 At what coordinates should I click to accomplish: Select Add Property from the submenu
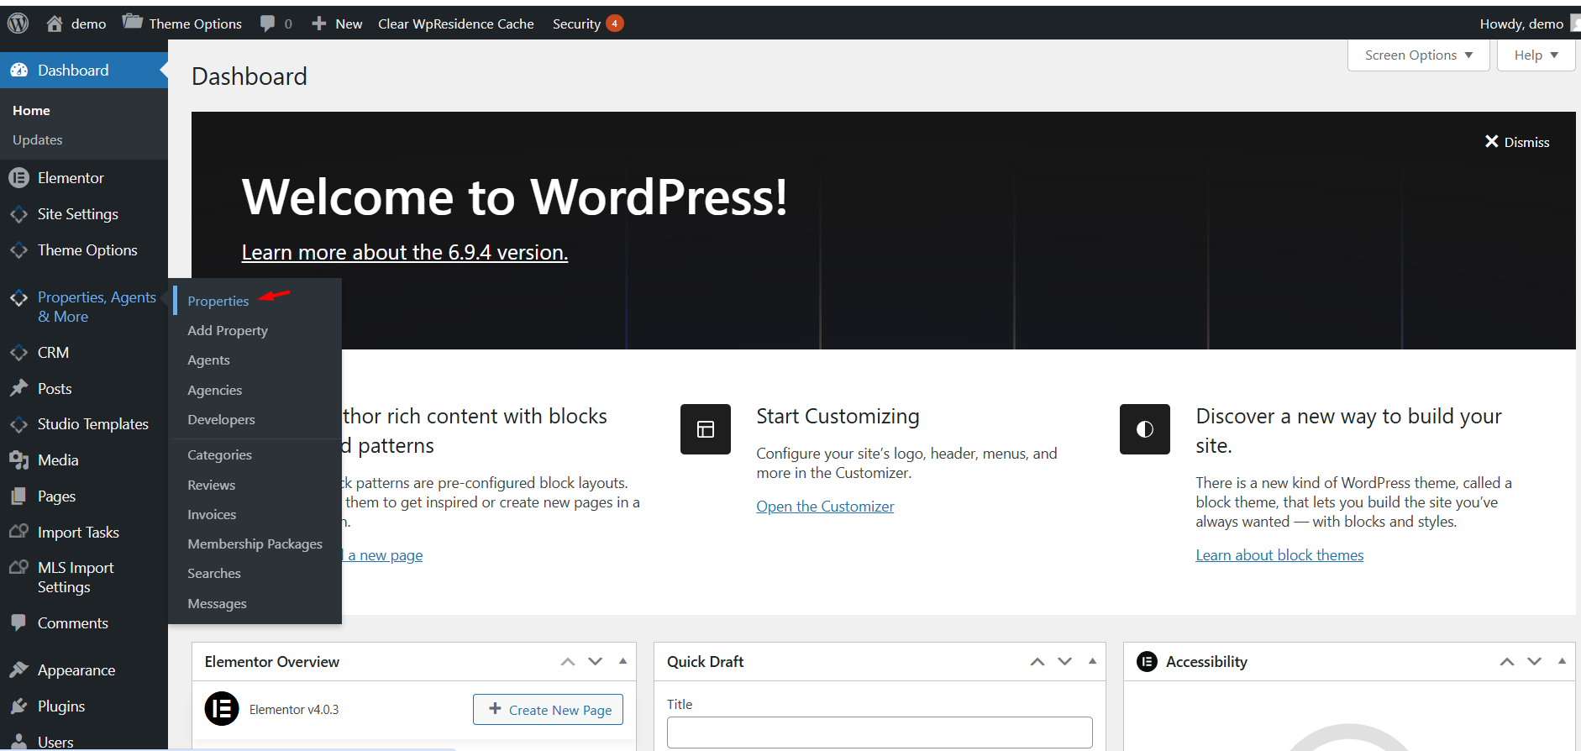(x=228, y=331)
